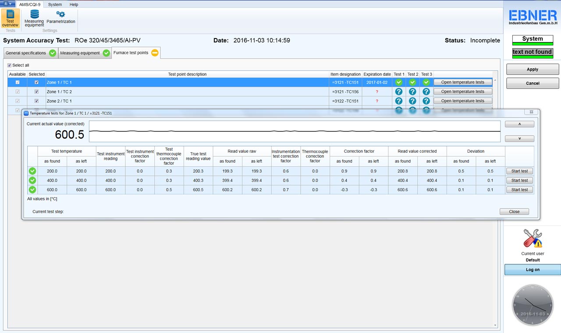Screen dimensions: 561x333
Task: Click Test 3 question icon for Zone 1 / TC 2
Action: tap(426, 91)
